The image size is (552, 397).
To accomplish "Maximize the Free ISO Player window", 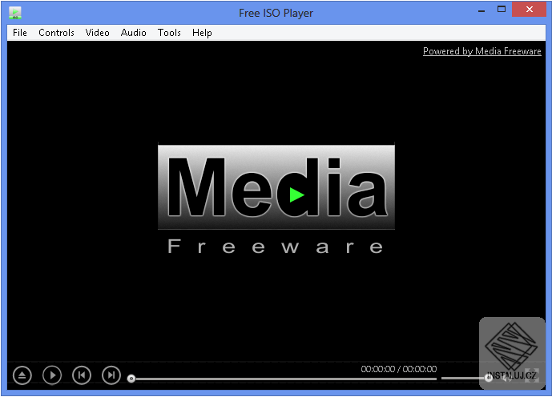I will [502, 10].
